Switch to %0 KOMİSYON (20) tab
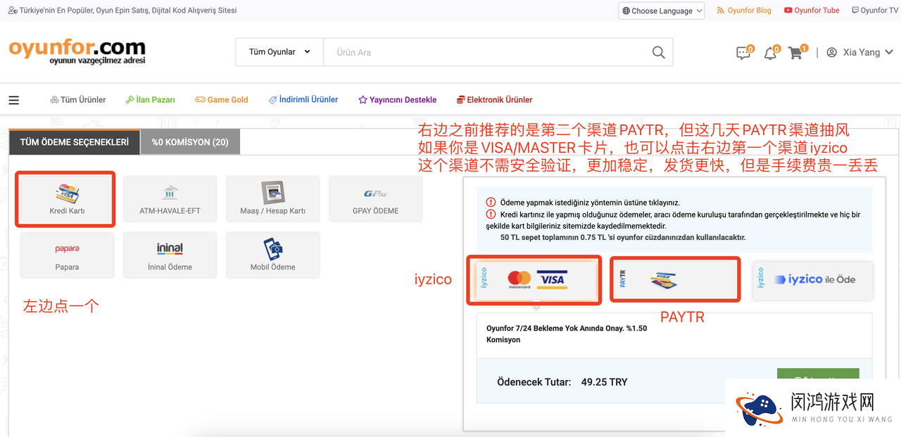 (190, 142)
